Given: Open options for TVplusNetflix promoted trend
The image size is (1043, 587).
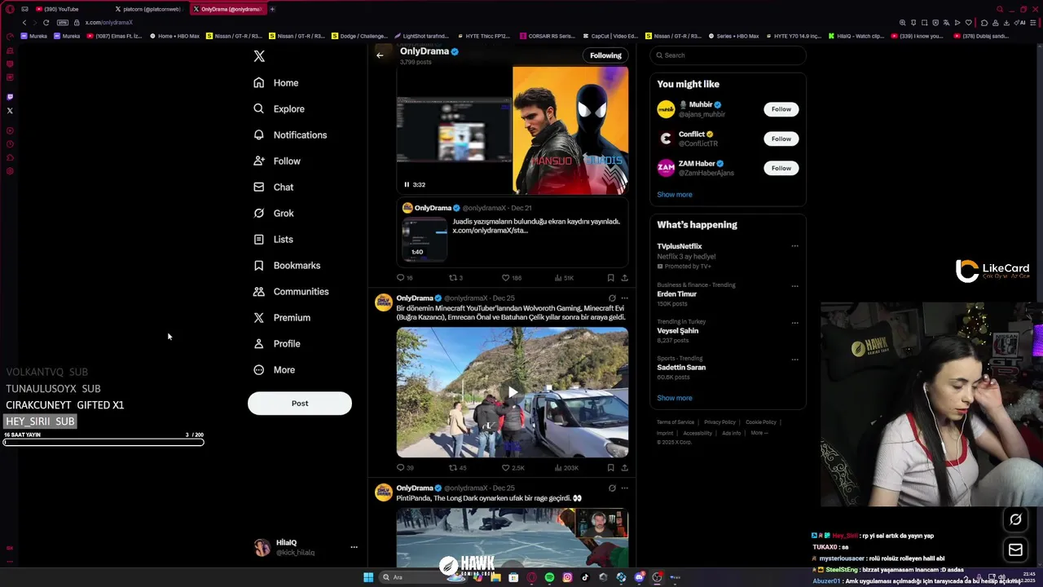Looking at the screenshot, I should (x=794, y=246).
